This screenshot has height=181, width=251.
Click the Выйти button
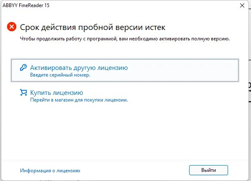coord(208,170)
